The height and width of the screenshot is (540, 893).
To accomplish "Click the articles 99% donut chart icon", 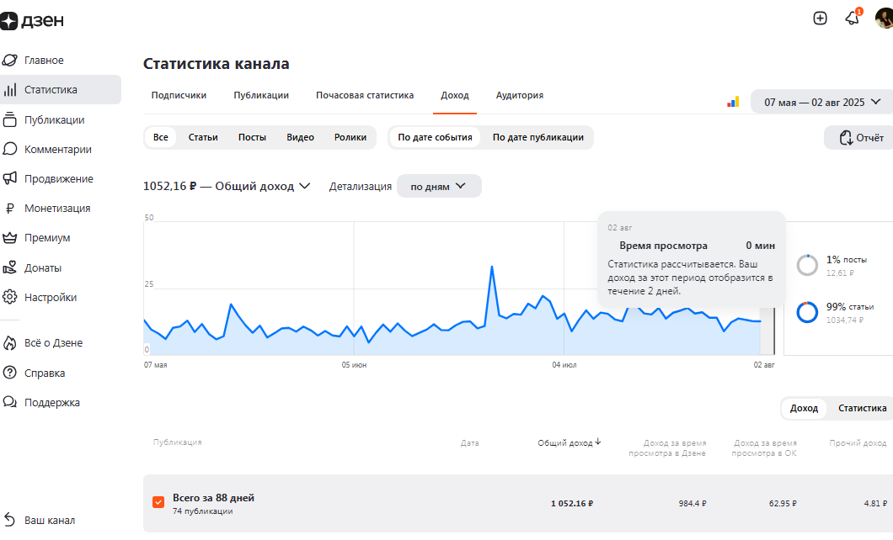I will 807,313.
